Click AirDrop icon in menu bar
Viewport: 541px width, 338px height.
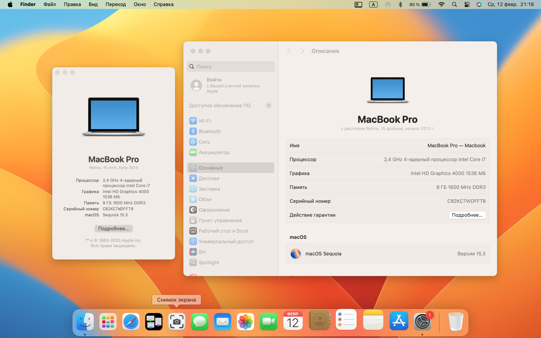[388, 4]
